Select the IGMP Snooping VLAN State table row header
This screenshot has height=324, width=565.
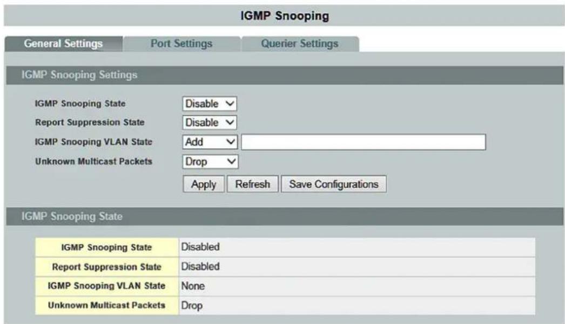click(x=106, y=286)
